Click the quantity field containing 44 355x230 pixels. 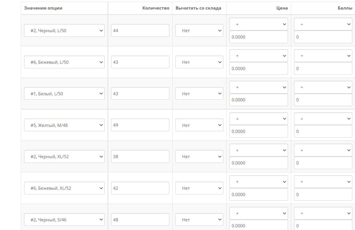tap(140, 30)
